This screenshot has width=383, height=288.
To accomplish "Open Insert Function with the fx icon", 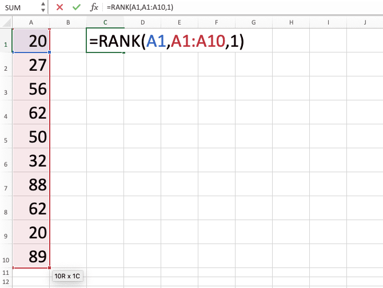I will click(94, 7).
